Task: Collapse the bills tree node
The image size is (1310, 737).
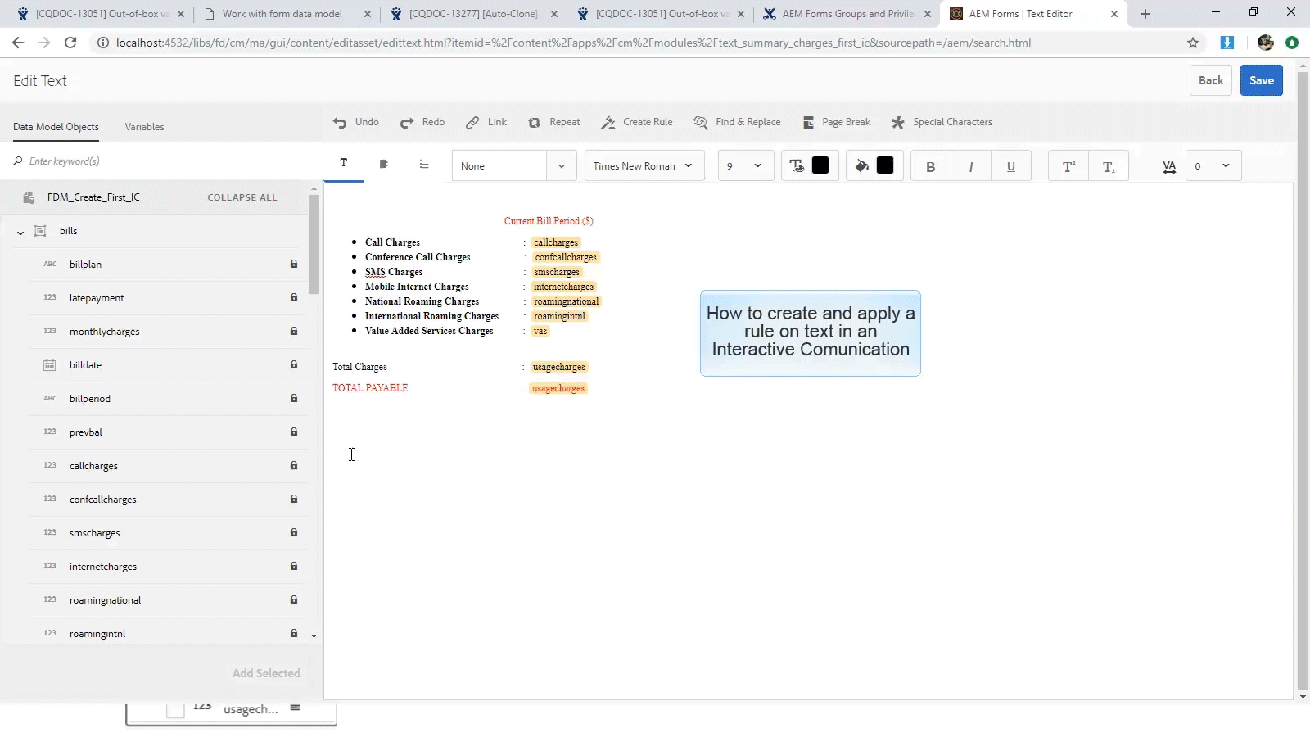Action: [x=20, y=232]
